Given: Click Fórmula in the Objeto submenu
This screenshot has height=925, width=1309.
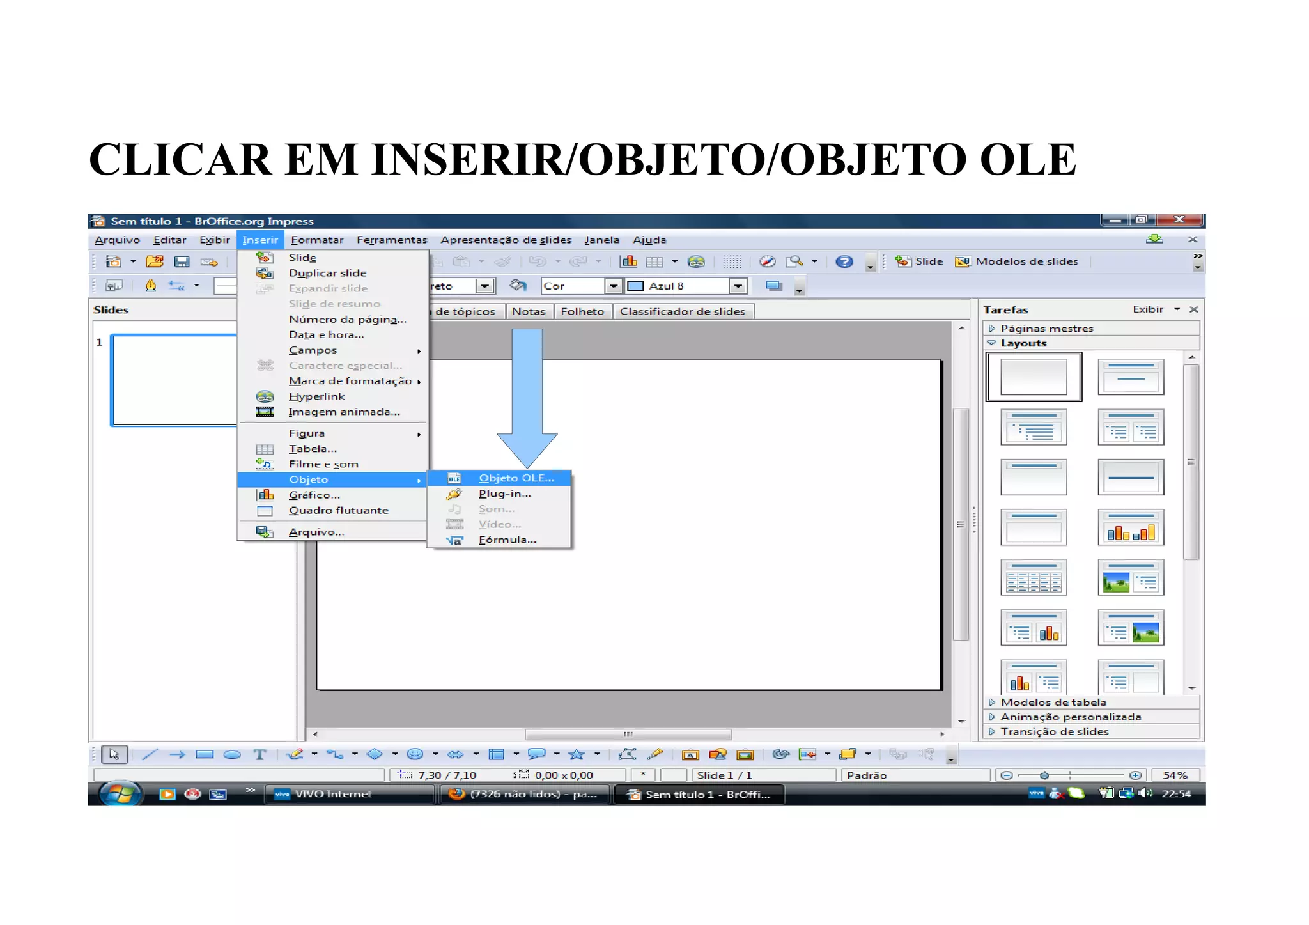Looking at the screenshot, I should point(507,540).
